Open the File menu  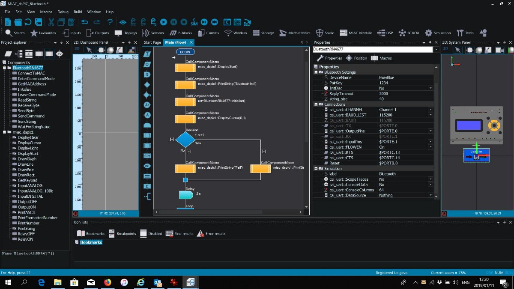[8, 12]
